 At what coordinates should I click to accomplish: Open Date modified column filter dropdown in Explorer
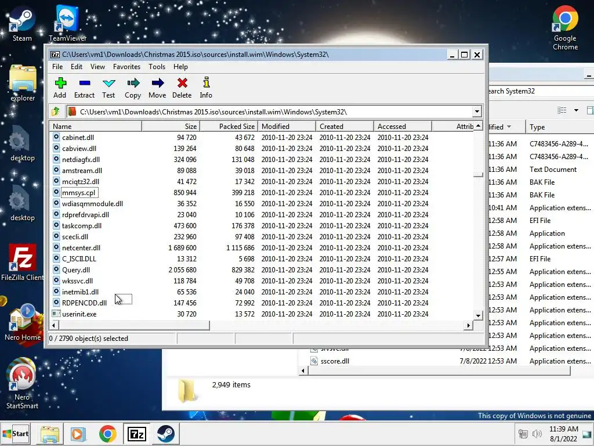(x=509, y=127)
